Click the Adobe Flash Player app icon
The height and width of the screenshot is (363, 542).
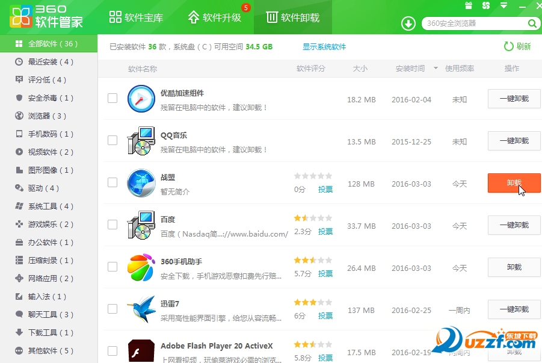[x=141, y=351]
